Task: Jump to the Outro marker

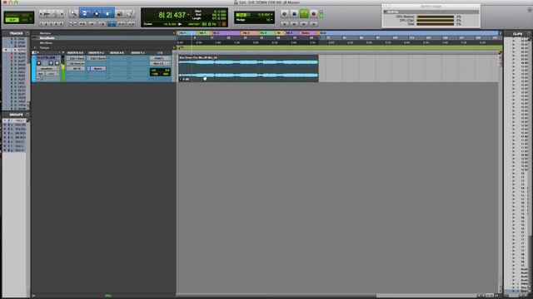Action: 306,33
